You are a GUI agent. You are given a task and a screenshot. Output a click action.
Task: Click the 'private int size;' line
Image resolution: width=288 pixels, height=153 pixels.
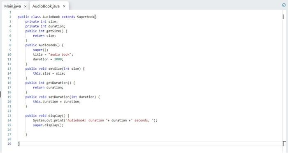pos(42,22)
